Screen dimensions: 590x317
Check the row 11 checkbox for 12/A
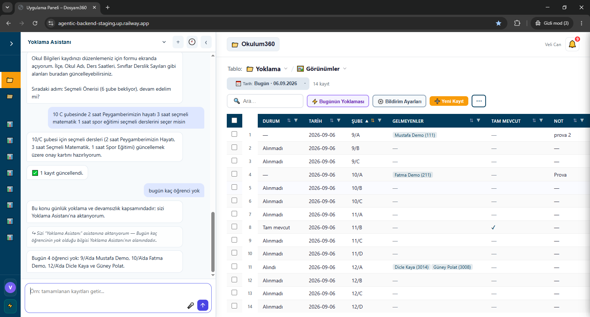point(234,267)
